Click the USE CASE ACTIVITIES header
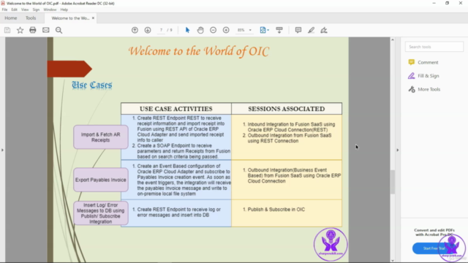 pos(176,109)
